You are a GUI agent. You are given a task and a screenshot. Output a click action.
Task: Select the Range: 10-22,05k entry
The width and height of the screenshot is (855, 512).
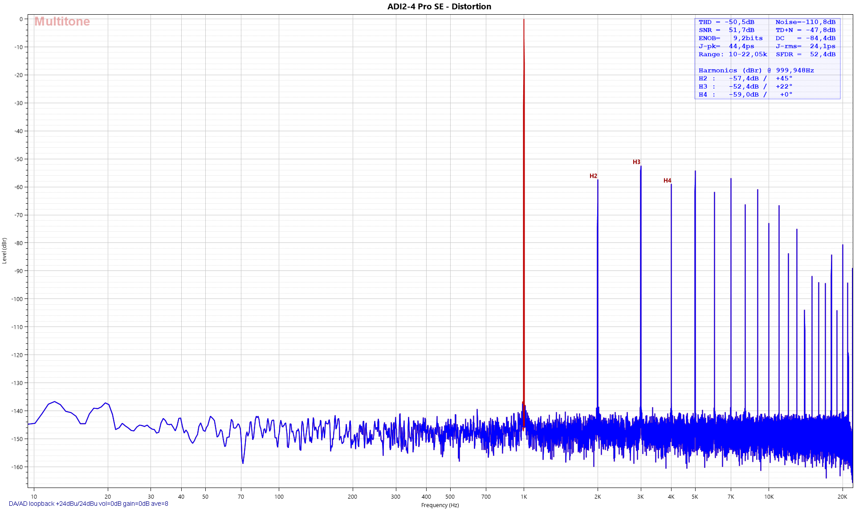pyautogui.click(x=733, y=54)
